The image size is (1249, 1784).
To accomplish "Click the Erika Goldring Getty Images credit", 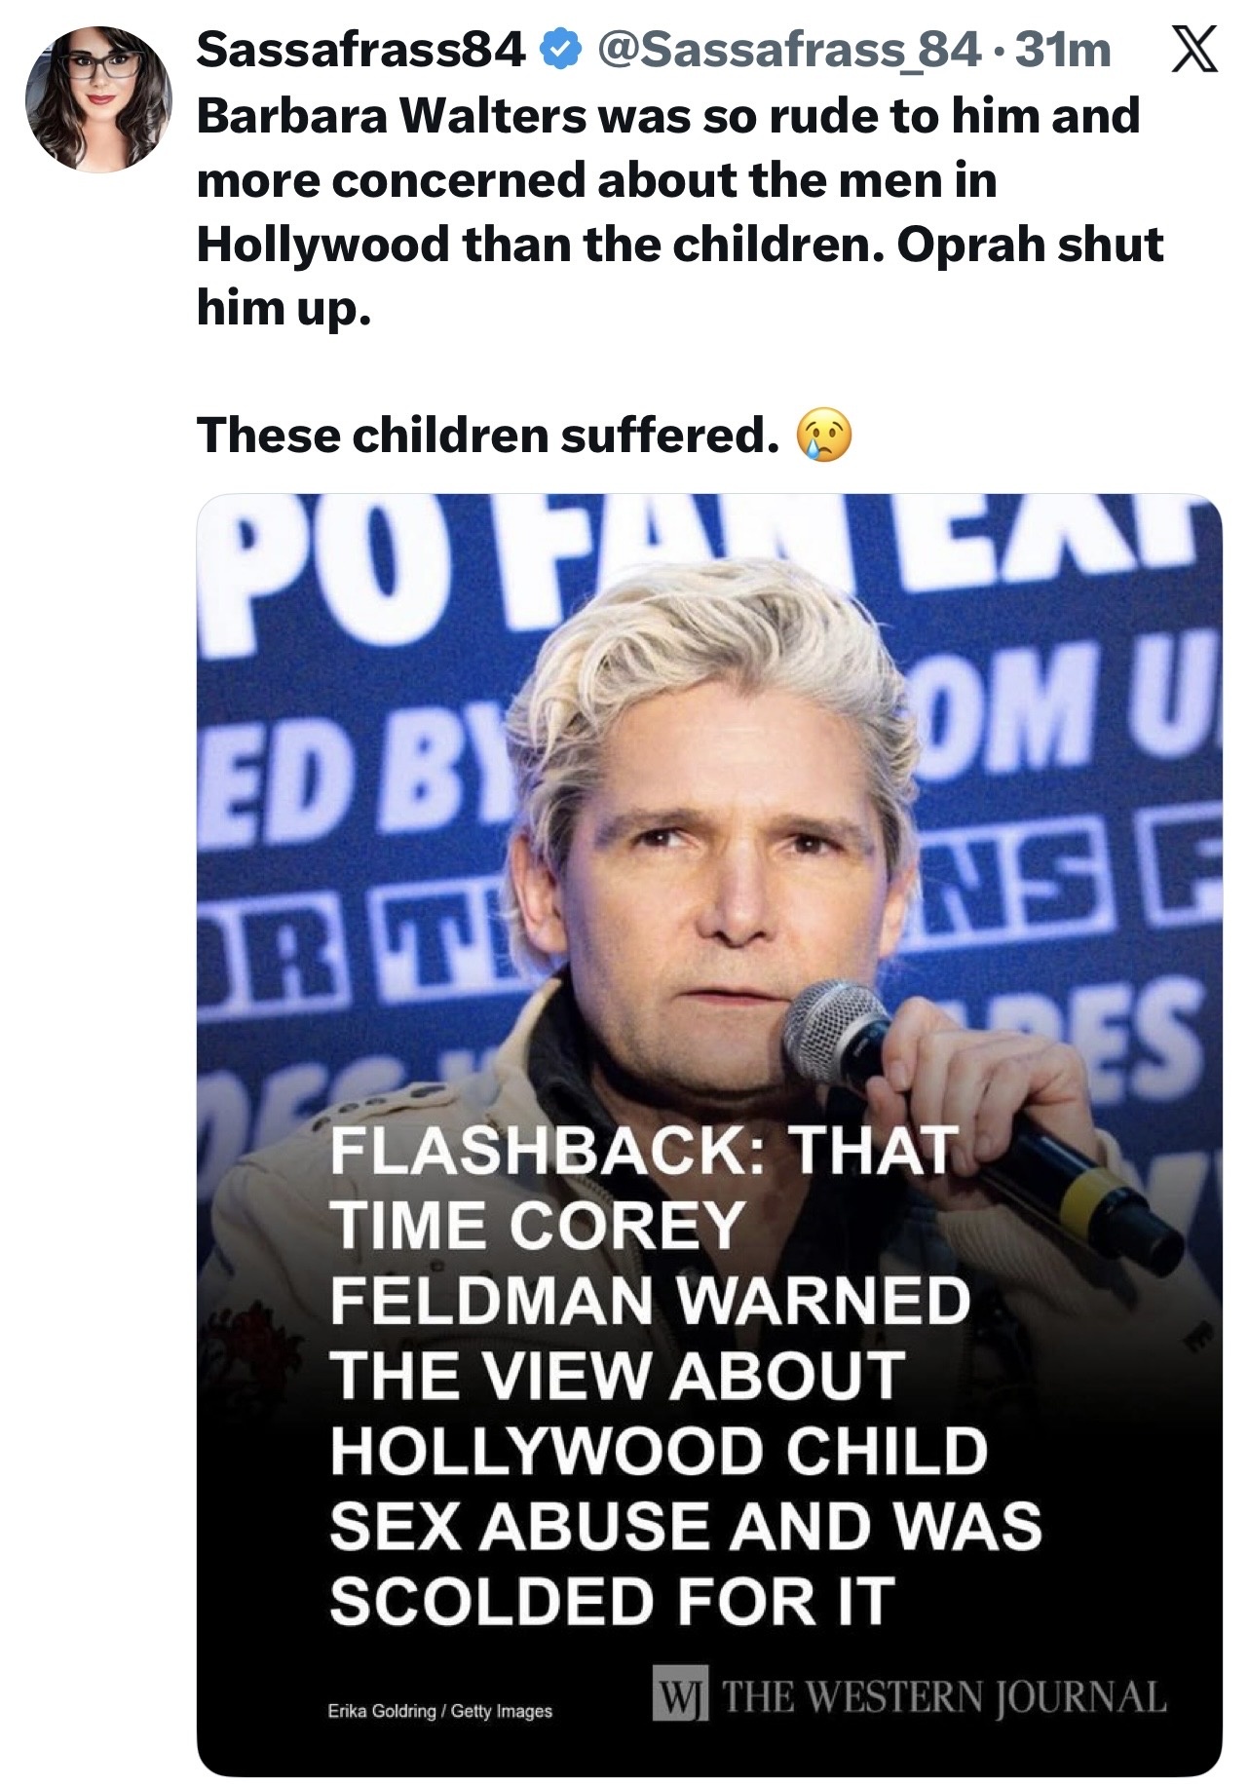I will [x=439, y=1710].
